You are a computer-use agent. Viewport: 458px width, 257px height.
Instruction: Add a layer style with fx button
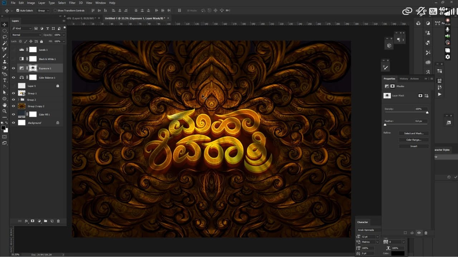(26, 221)
